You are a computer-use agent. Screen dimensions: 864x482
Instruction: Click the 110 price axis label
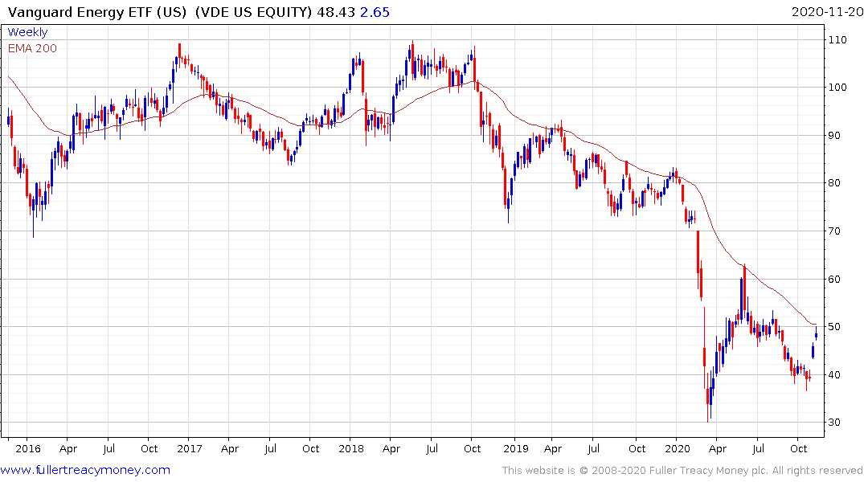click(837, 39)
